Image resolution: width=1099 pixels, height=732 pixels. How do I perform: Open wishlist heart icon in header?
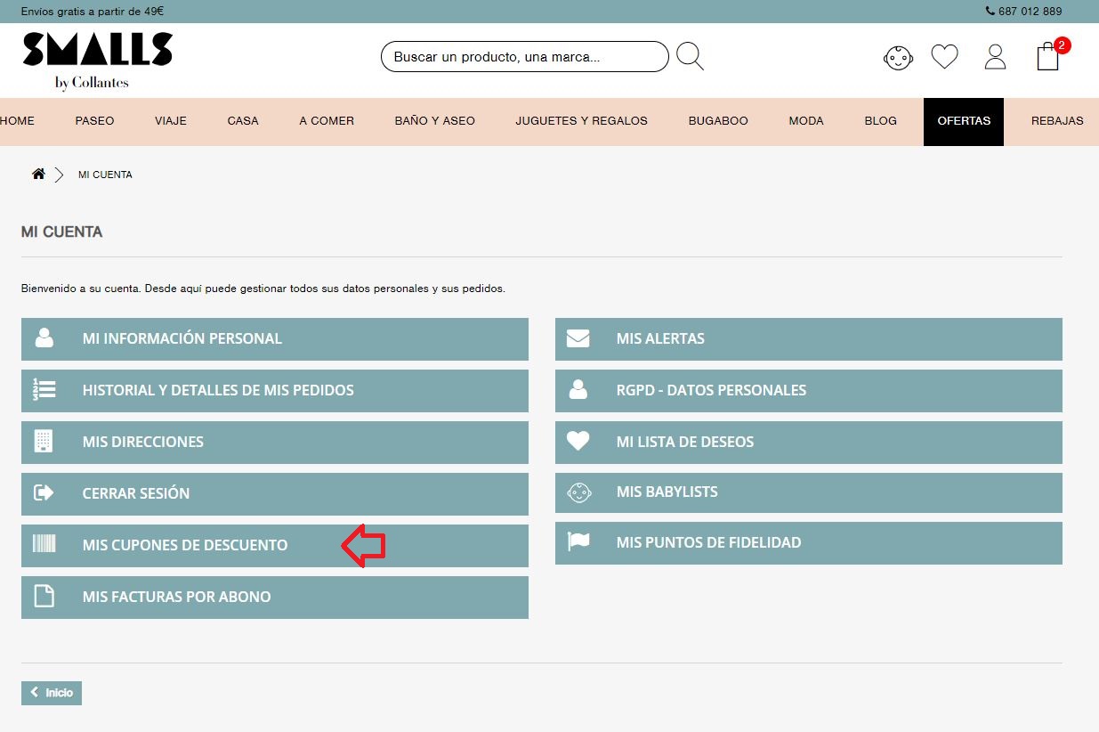(x=944, y=57)
